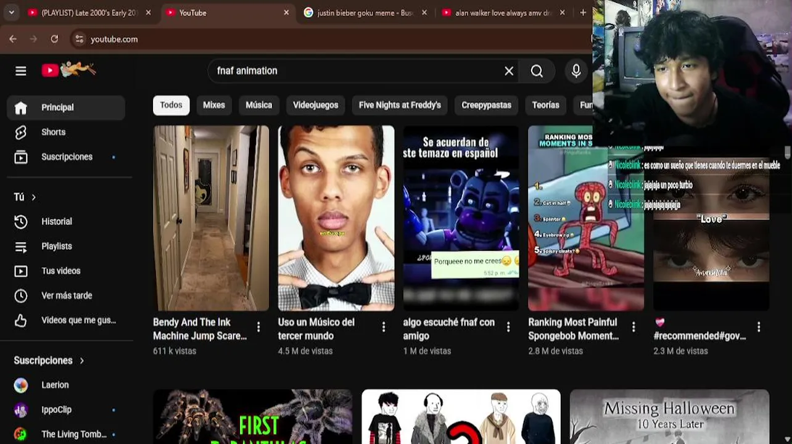Open a new browser tab with the plus icon
Screen dimensions: 792x444
(583, 12)
